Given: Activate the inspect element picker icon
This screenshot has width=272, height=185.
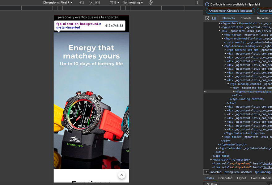Looking at the screenshot, I should click(207, 18).
